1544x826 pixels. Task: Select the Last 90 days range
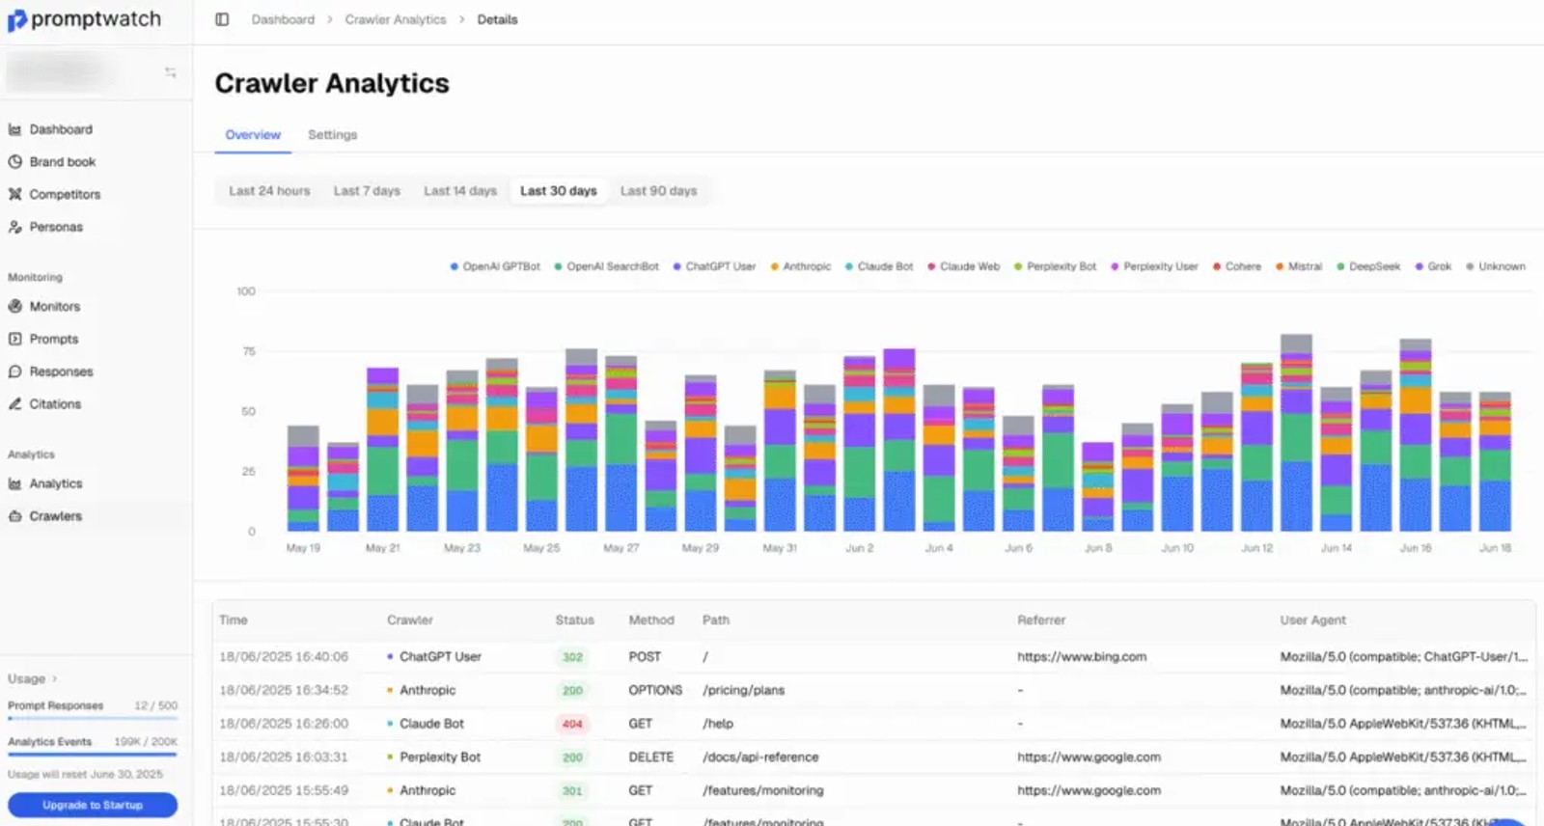click(x=658, y=191)
